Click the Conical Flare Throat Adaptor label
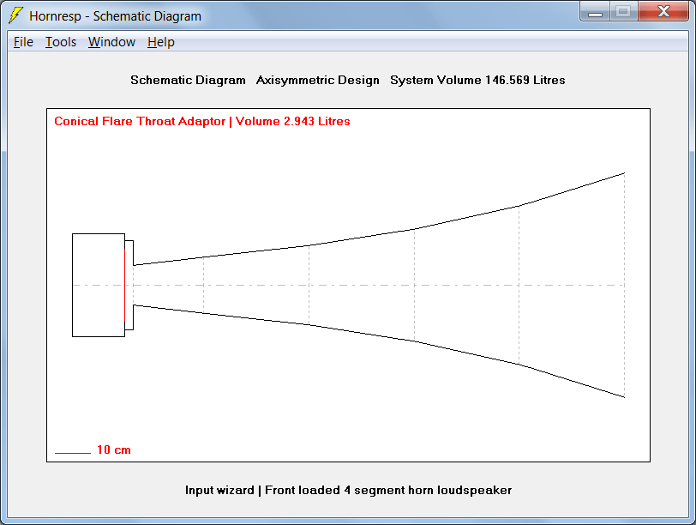This screenshot has width=696, height=525. click(140, 121)
